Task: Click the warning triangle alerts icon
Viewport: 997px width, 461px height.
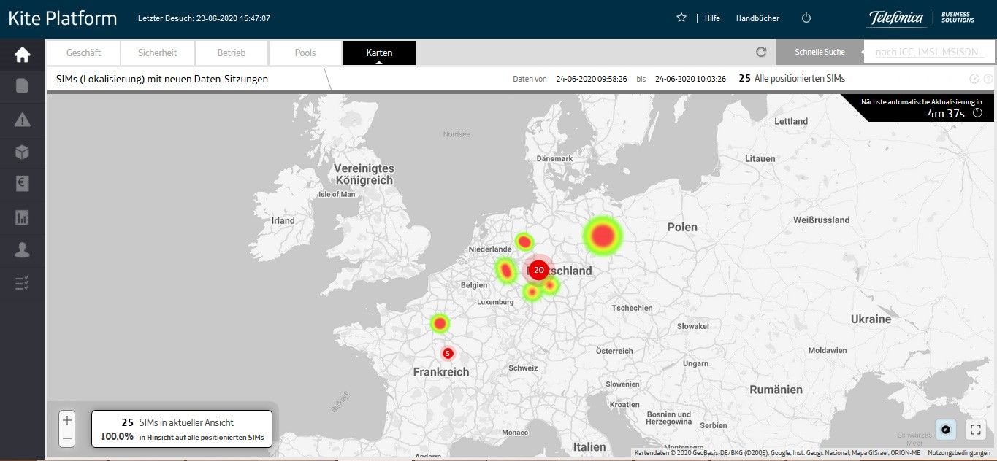Action: [22, 120]
